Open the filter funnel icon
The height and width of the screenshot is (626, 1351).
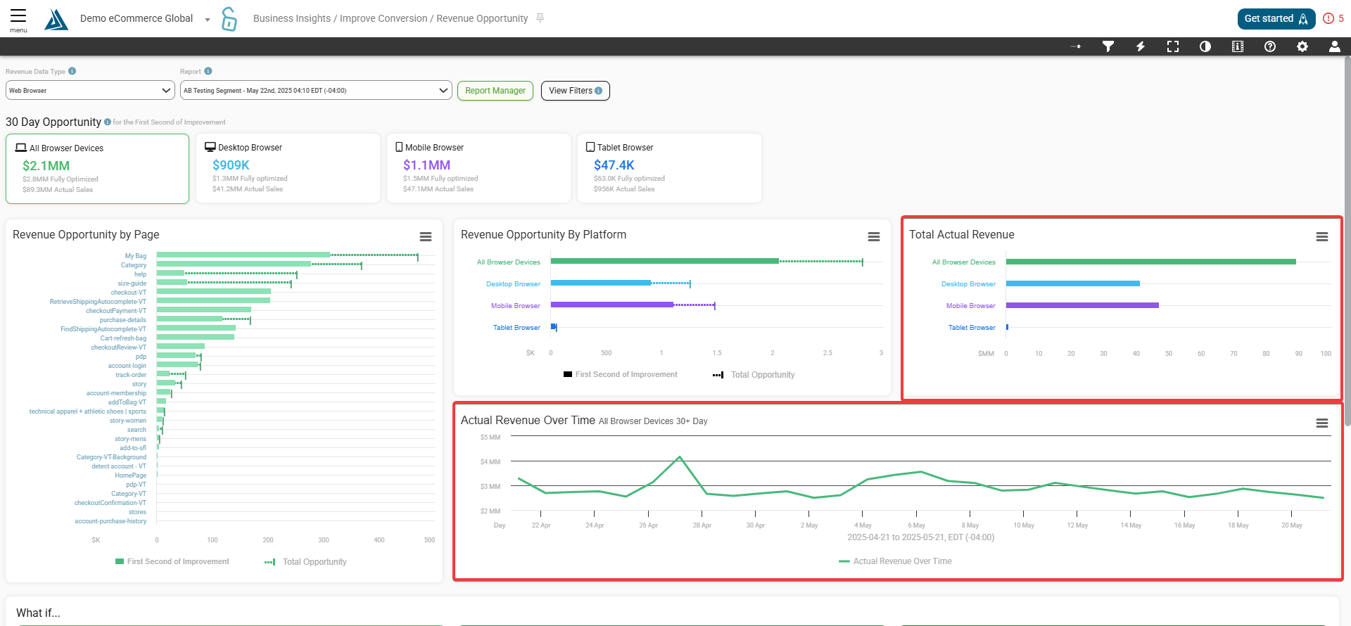click(1108, 46)
